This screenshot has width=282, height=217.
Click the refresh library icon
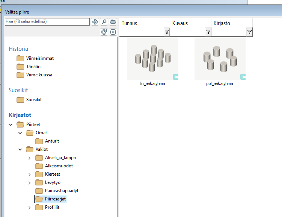click(104, 32)
